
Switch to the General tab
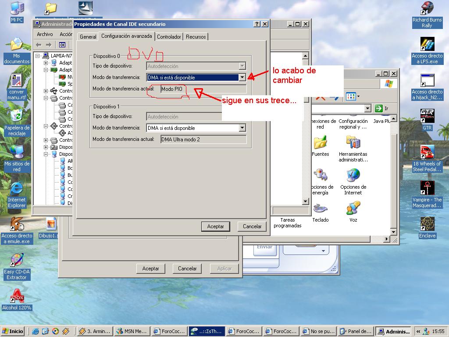pyautogui.click(x=88, y=37)
